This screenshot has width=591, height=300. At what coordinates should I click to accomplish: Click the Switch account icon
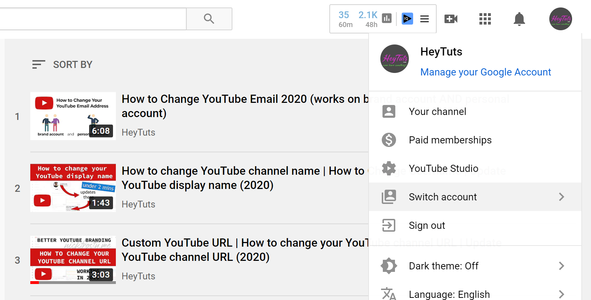click(x=389, y=197)
